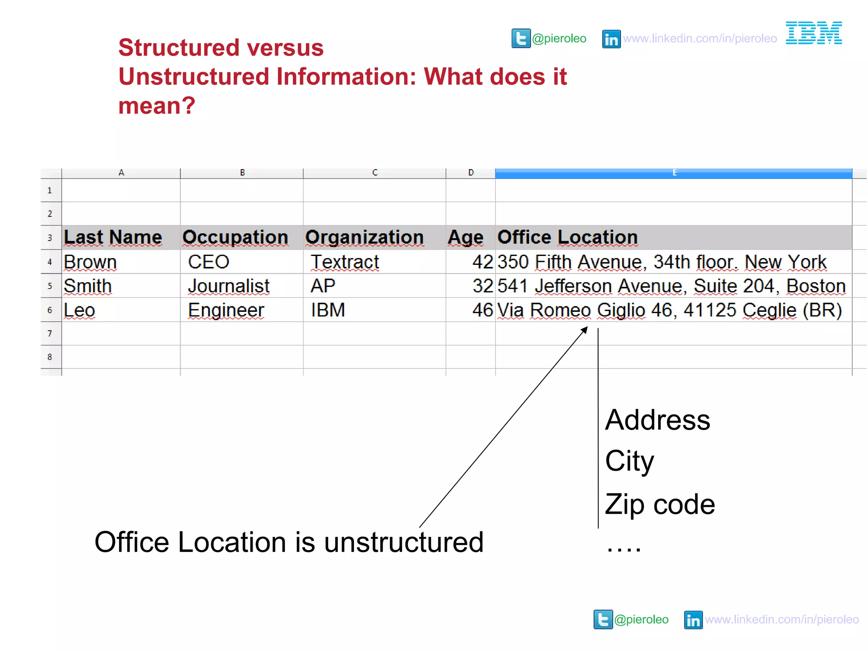Select column A header

121,173
